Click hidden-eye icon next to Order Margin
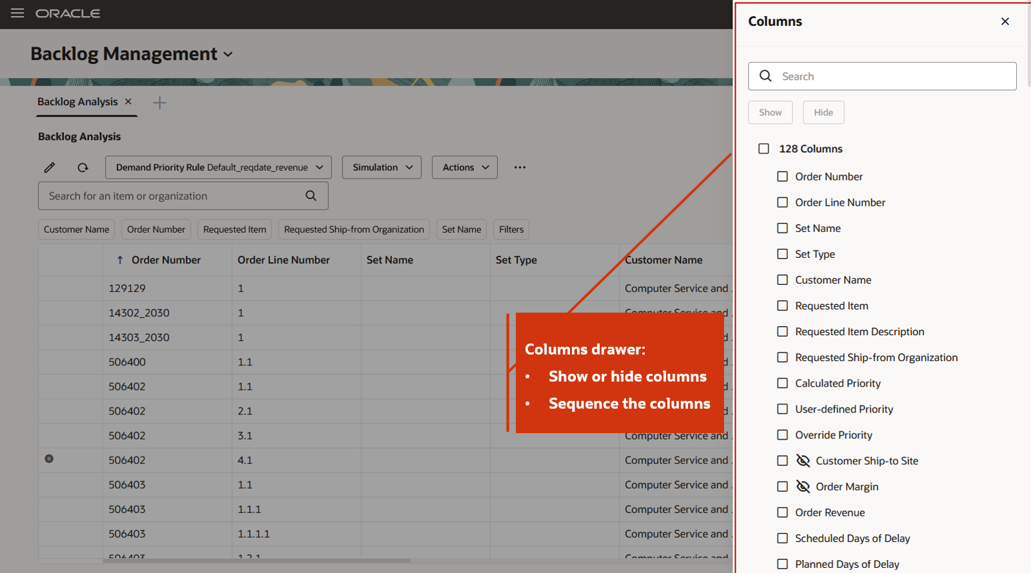This screenshot has width=1031, height=573. (x=803, y=487)
